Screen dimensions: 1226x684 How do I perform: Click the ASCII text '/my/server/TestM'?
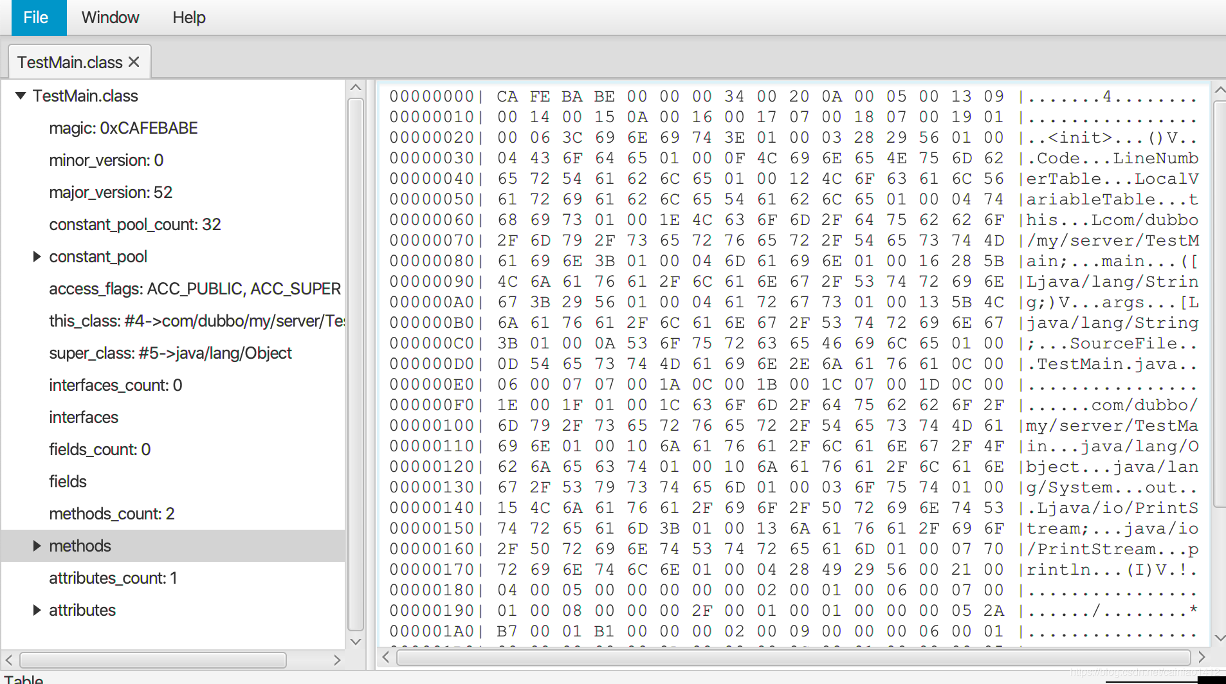1112,240
